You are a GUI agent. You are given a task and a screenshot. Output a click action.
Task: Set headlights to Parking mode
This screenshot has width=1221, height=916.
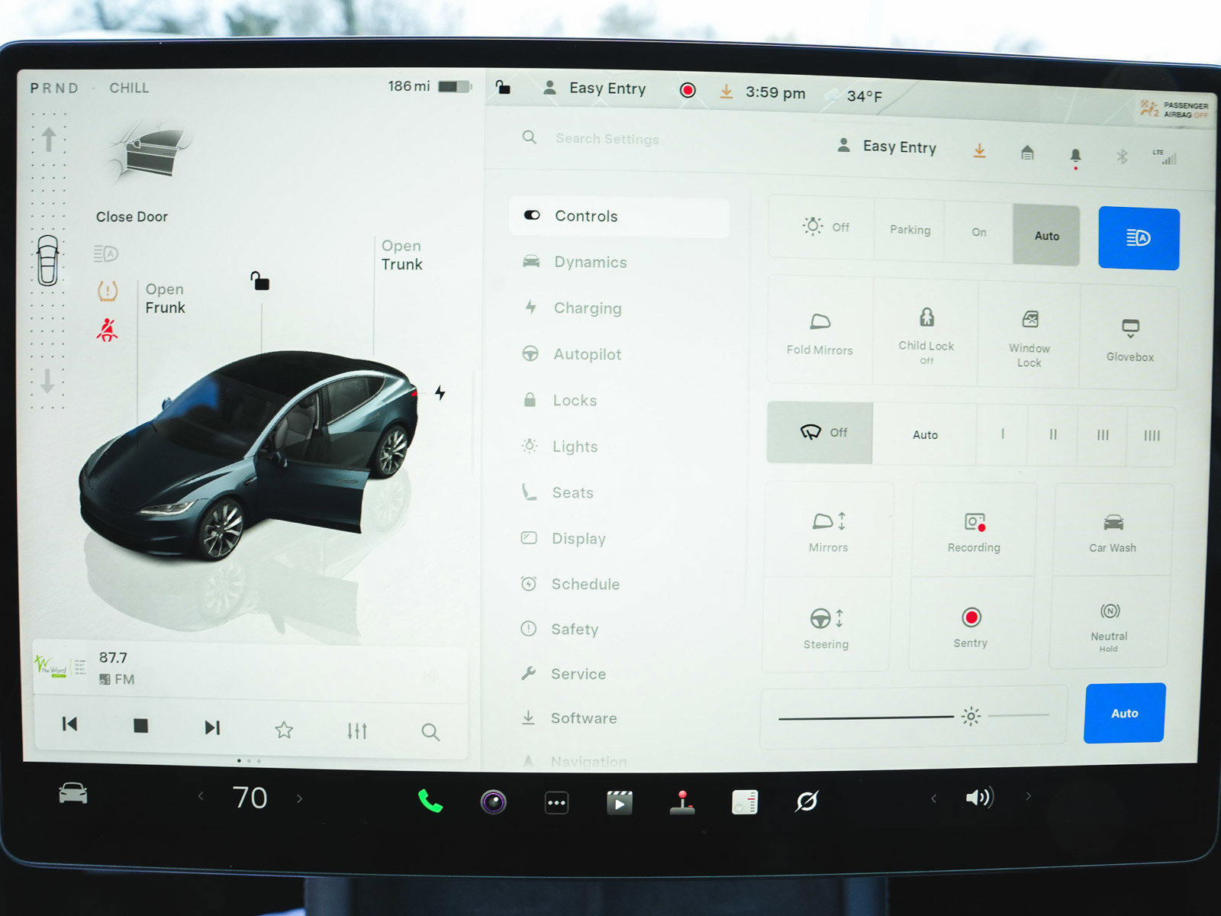[x=909, y=230]
